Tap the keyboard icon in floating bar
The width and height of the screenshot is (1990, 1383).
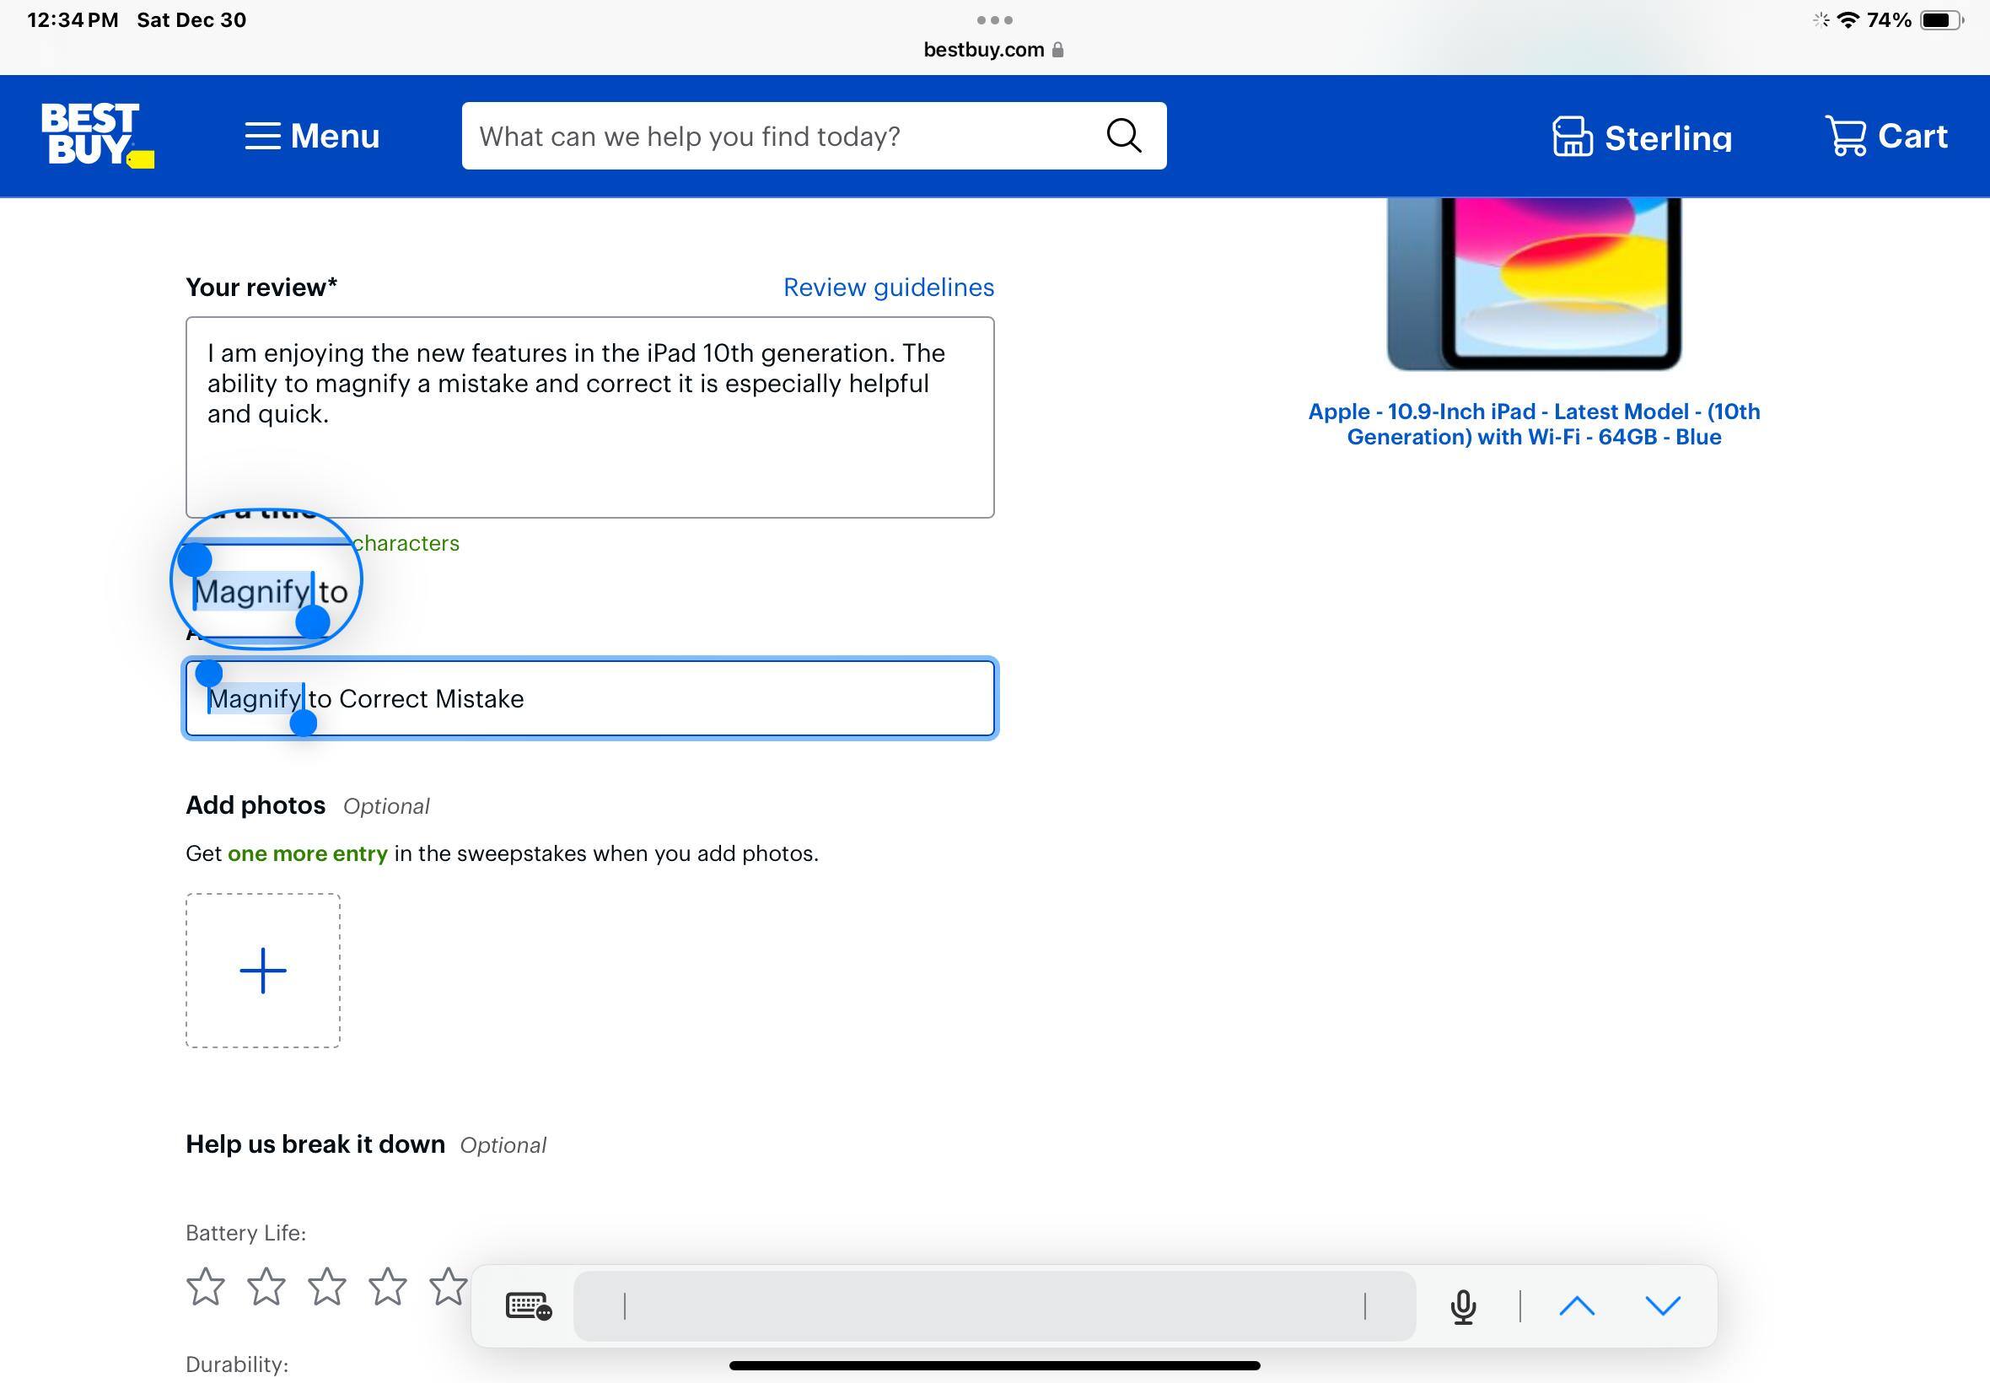tap(529, 1306)
